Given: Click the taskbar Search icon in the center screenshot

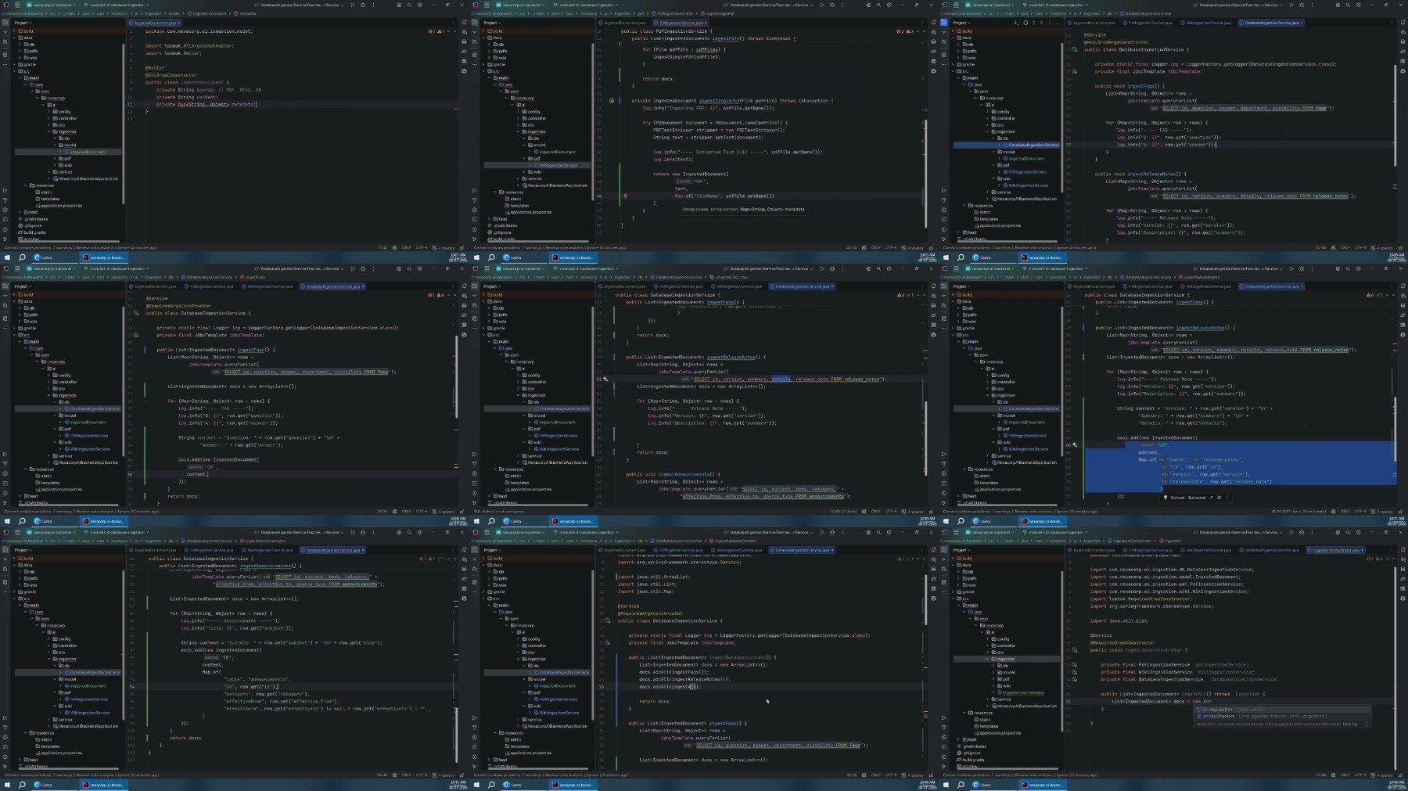Looking at the screenshot, I should point(491,521).
